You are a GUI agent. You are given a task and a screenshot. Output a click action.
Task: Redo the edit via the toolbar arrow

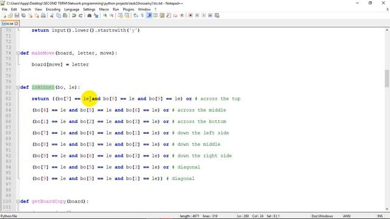80,15
